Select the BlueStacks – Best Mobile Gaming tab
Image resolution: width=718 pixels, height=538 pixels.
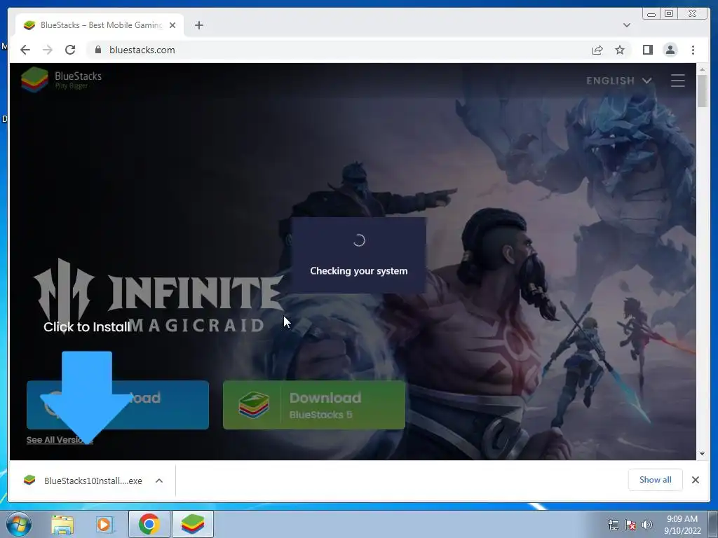100,25
